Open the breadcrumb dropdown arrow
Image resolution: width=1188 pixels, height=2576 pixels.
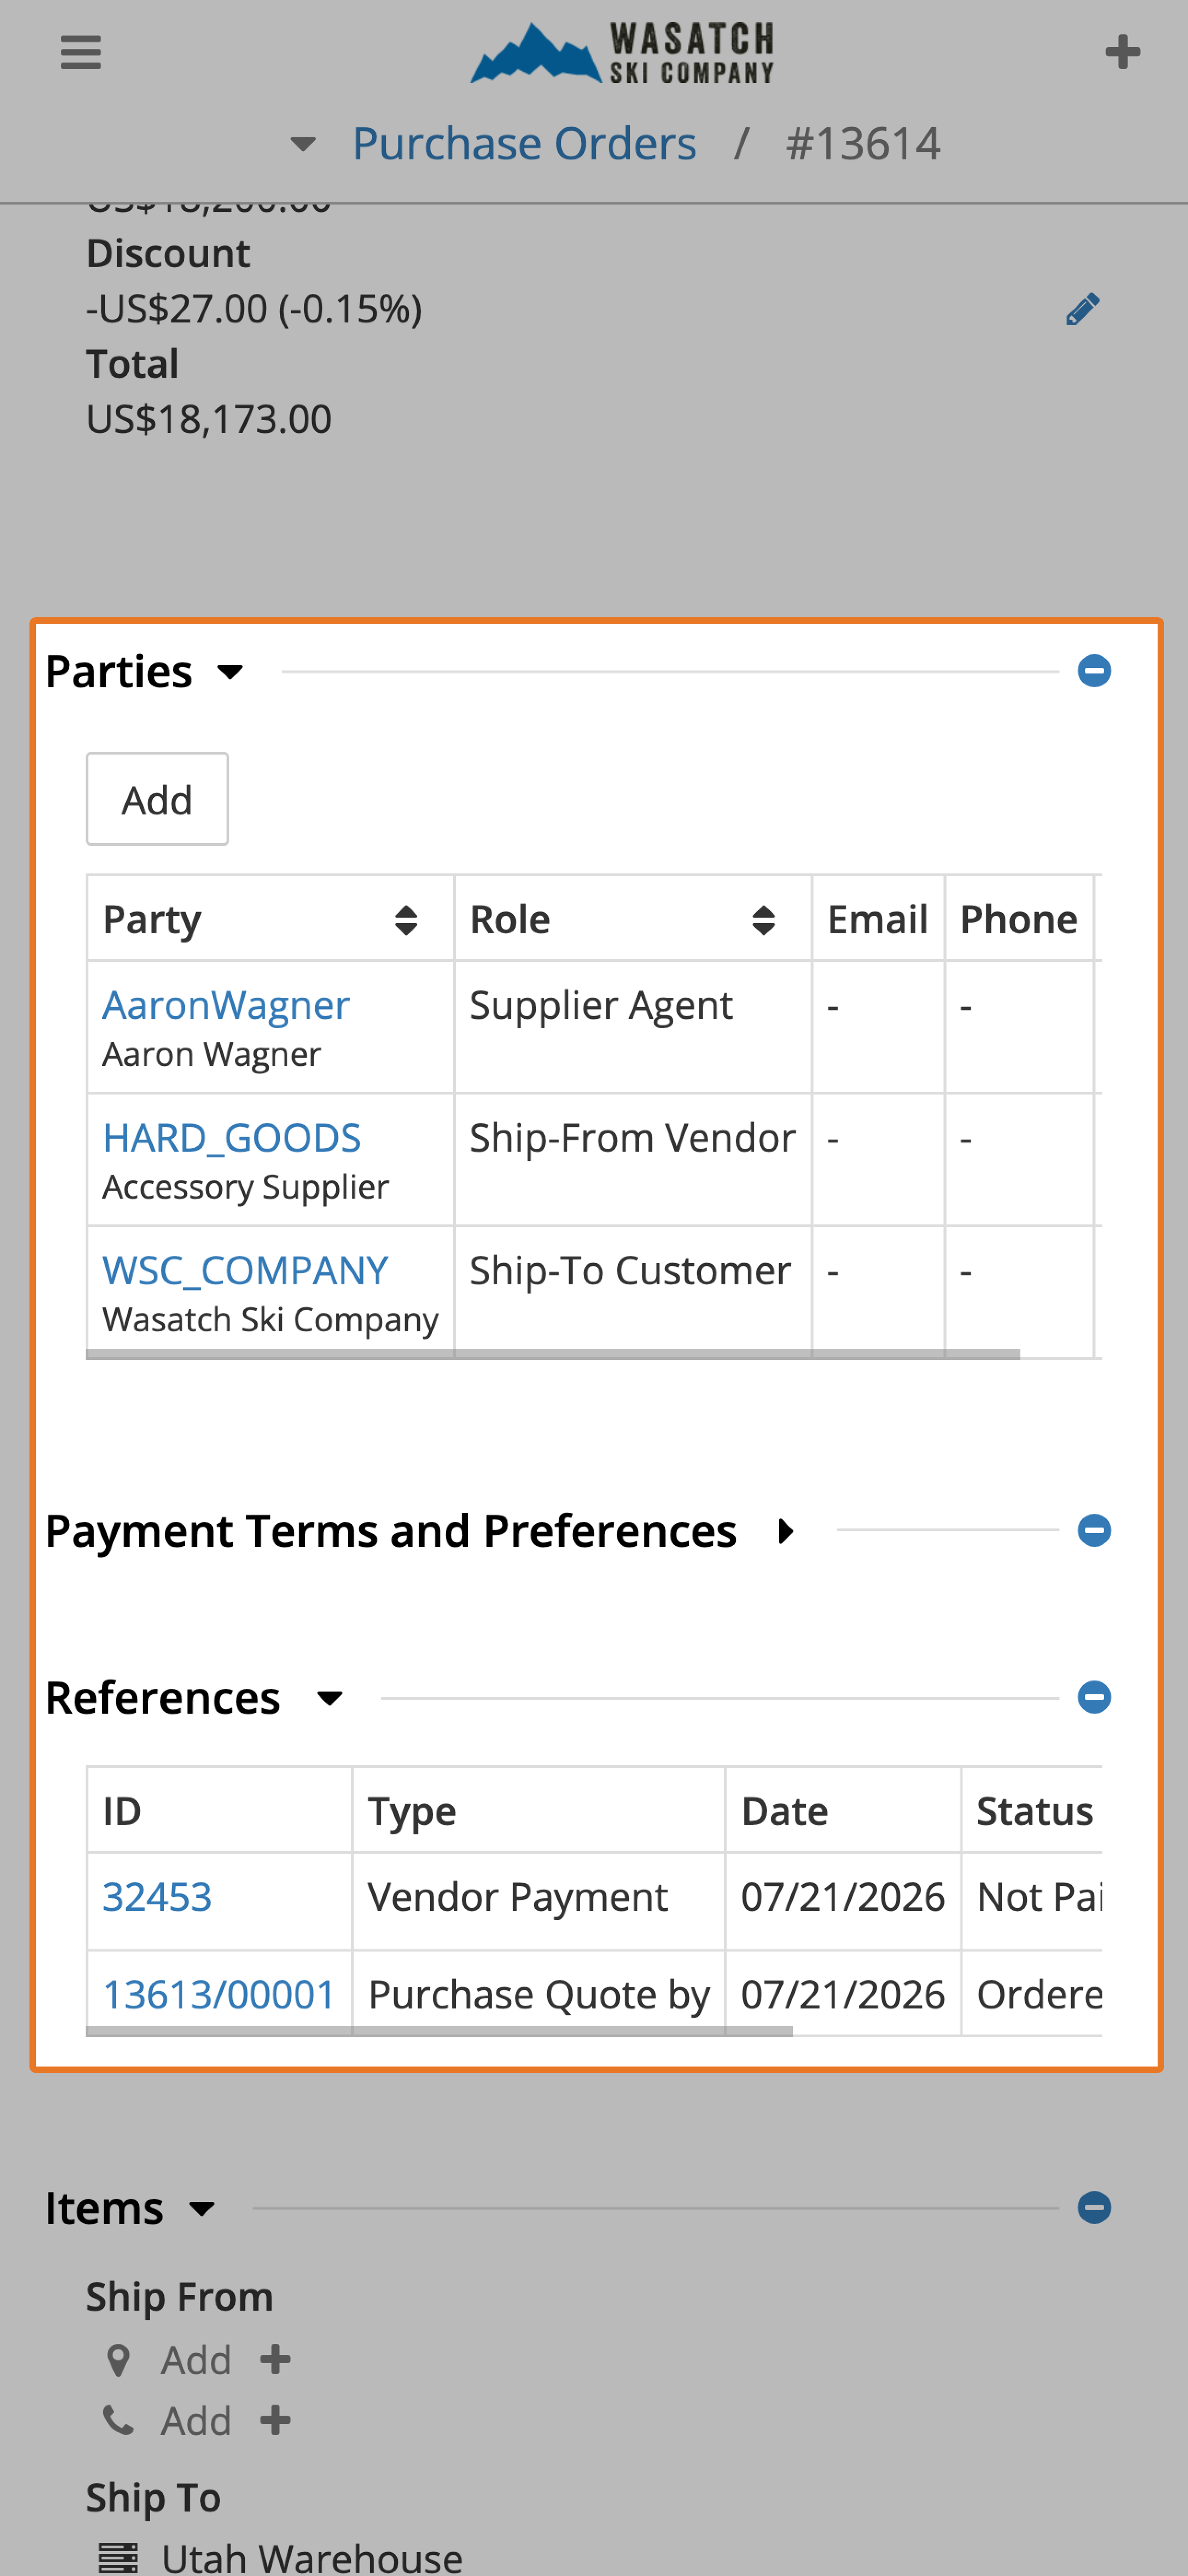pyautogui.click(x=303, y=144)
